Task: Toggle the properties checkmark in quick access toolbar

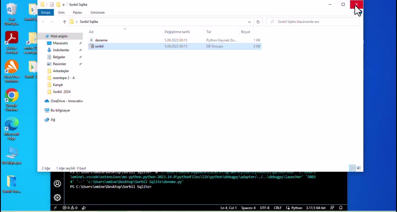Action: 52,5
